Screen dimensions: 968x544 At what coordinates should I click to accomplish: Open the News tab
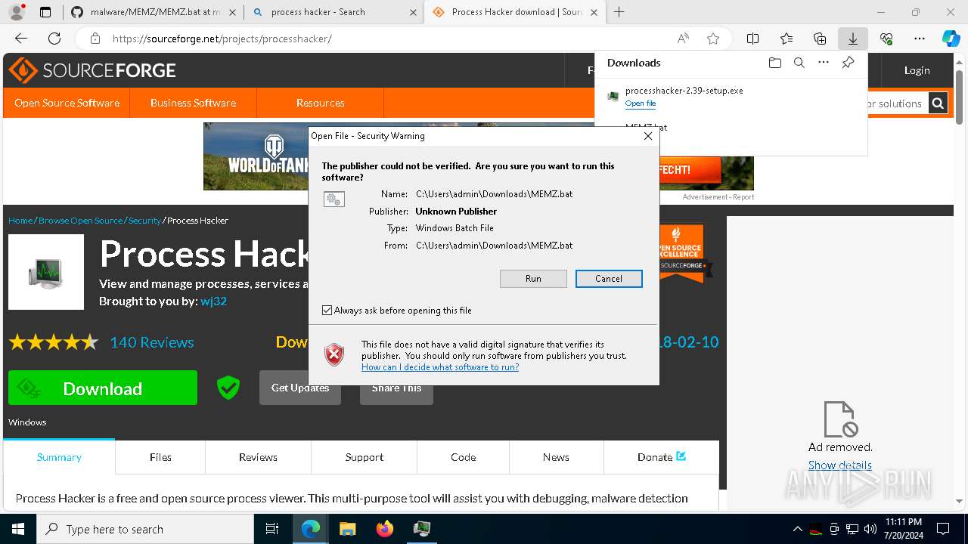[x=556, y=457]
